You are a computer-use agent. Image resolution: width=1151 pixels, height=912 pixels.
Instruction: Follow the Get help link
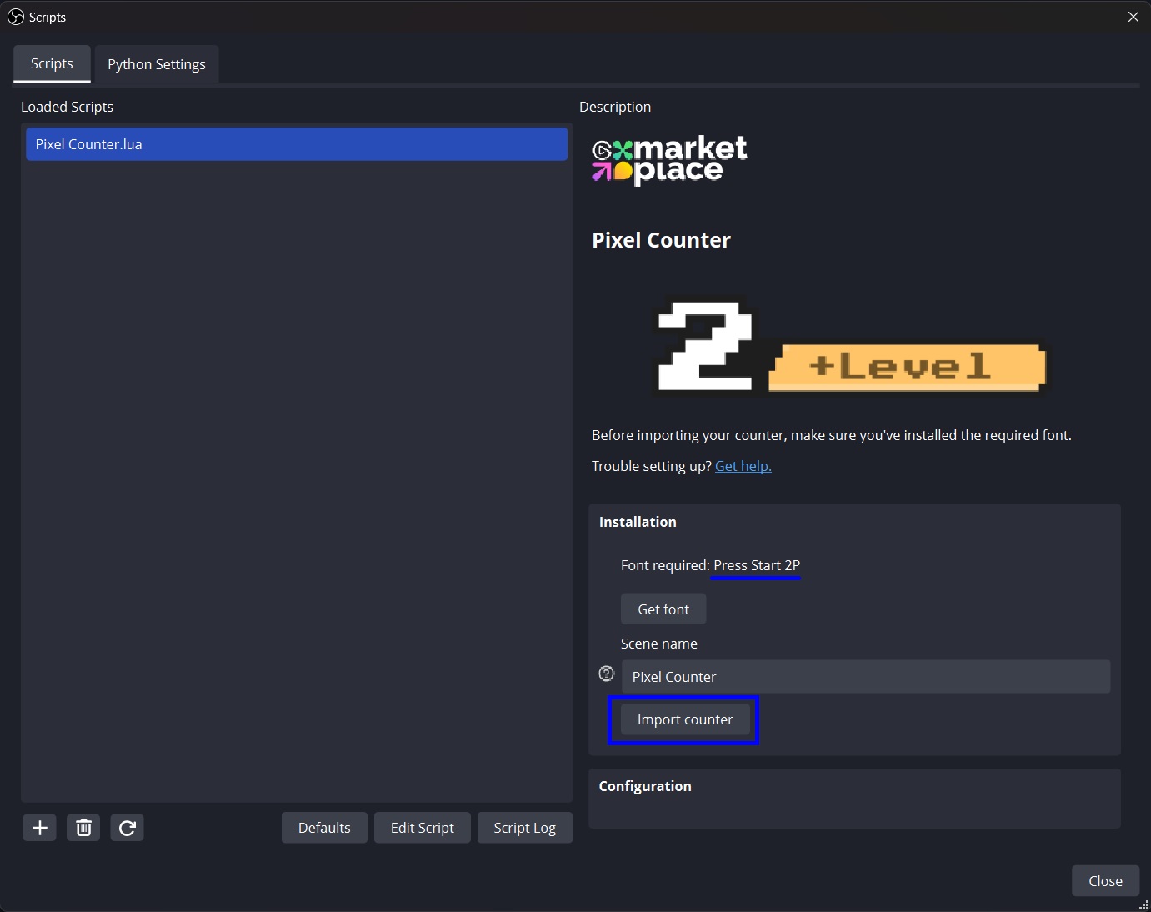(x=743, y=466)
